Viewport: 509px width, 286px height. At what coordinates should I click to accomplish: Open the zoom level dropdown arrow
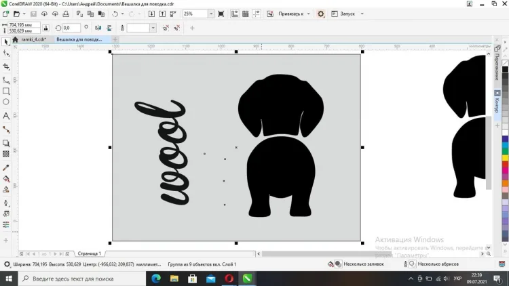211,14
